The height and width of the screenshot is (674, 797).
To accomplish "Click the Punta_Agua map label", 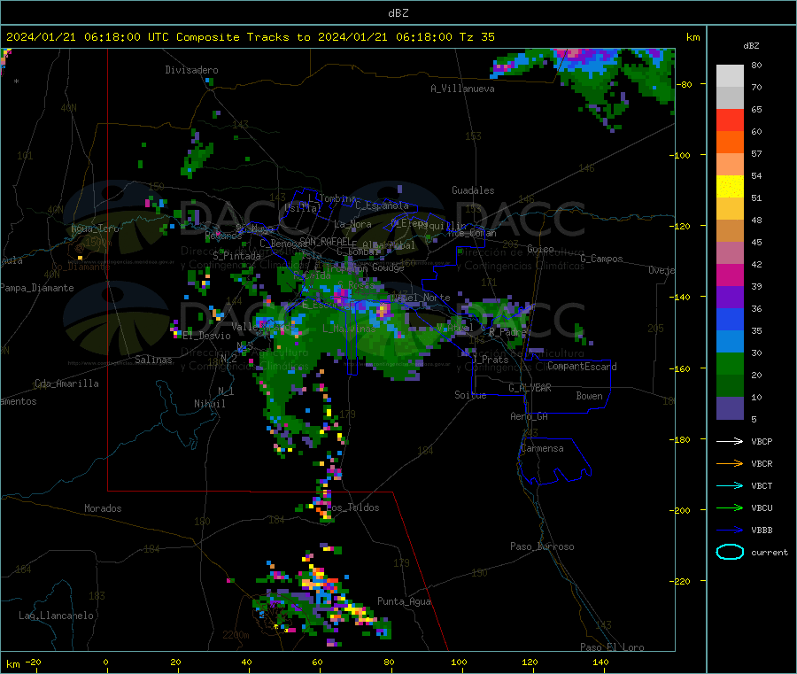I will 404,601.
